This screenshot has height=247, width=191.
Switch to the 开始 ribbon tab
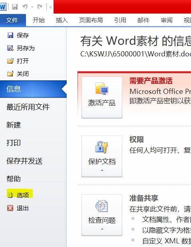(39, 20)
